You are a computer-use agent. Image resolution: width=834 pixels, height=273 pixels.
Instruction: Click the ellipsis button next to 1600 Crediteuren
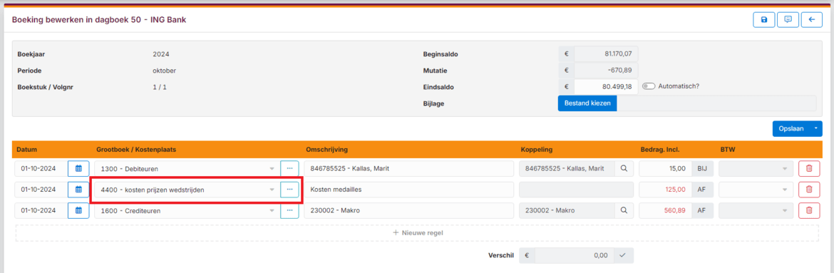[x=289, y=211]
